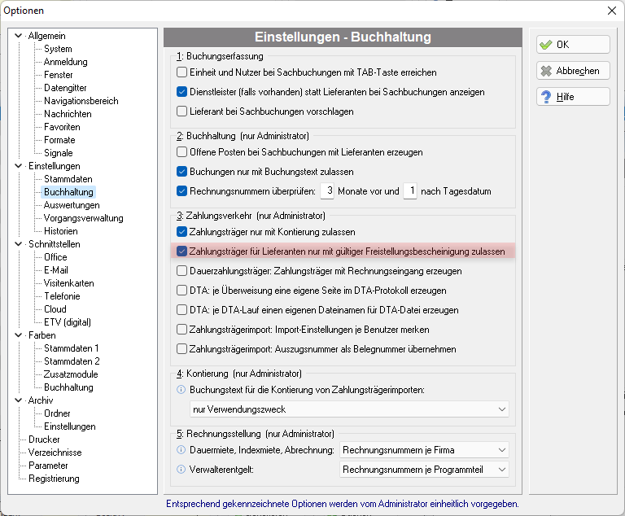Open Registrierung in the tree

tap(54, 479)
